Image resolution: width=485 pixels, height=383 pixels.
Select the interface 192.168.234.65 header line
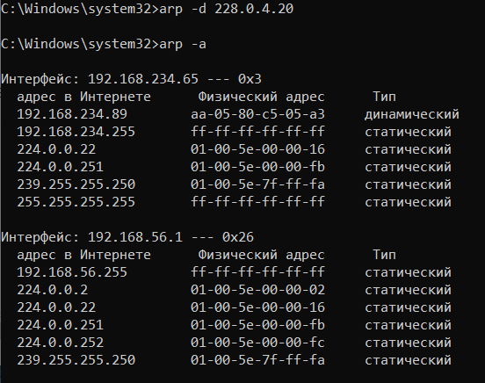[131, 79]
